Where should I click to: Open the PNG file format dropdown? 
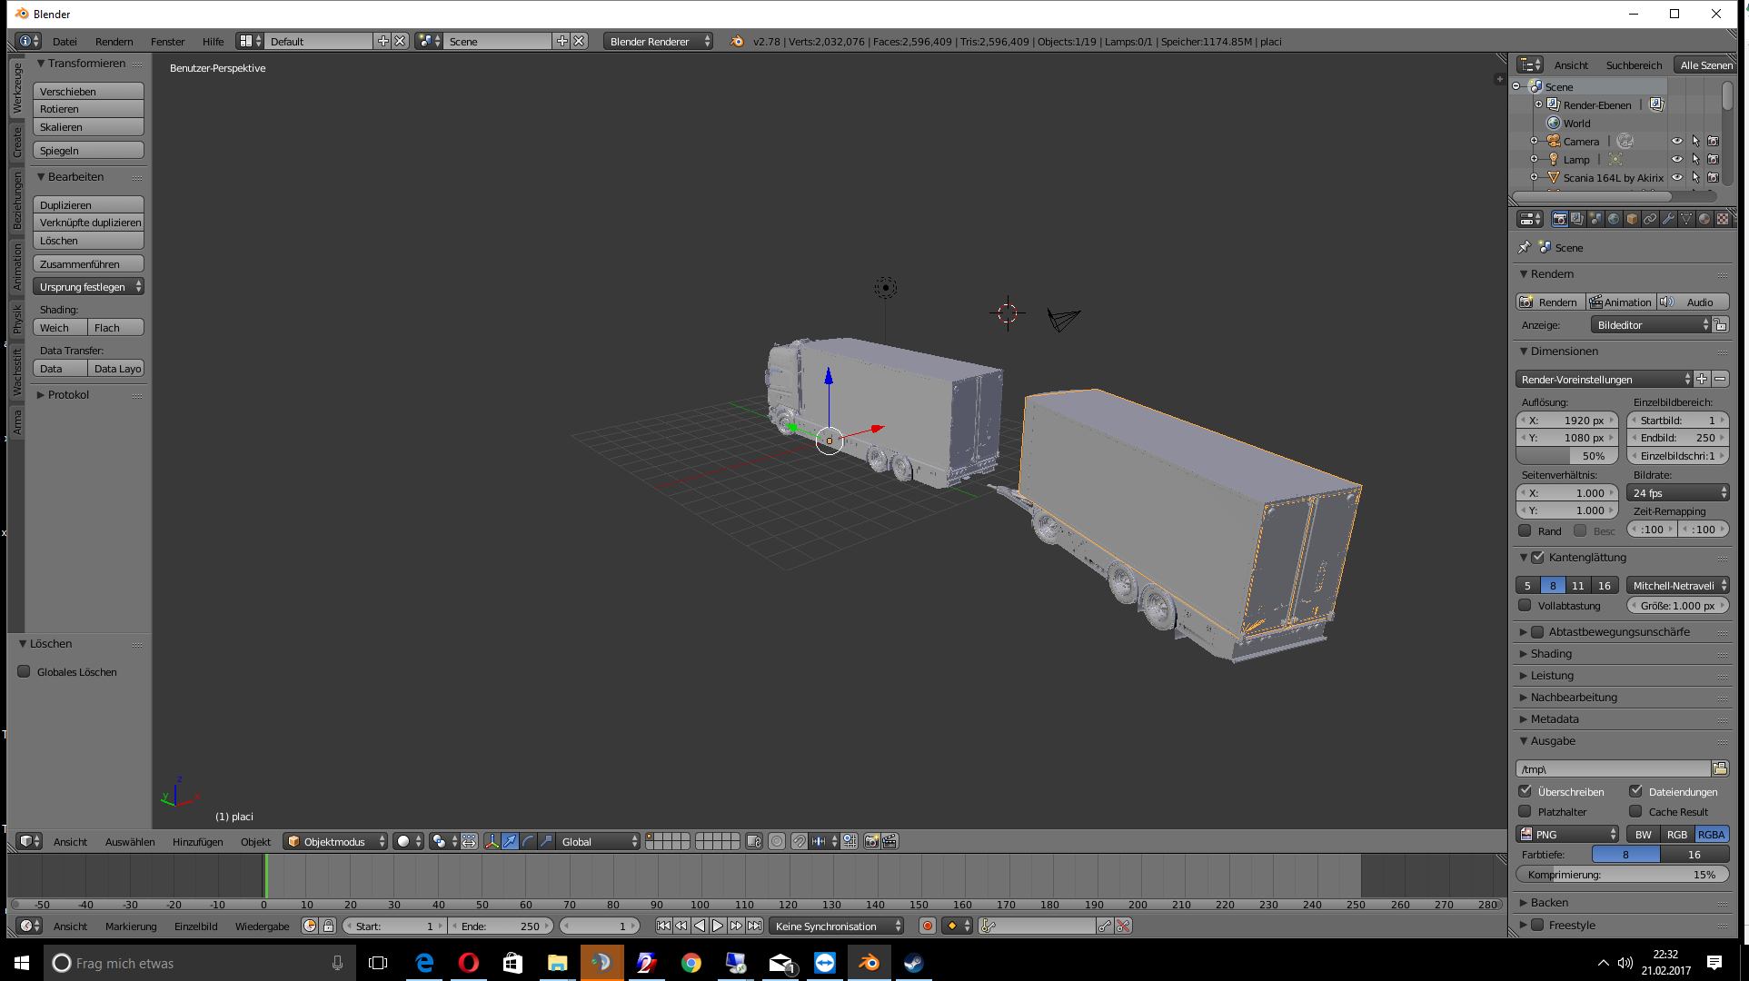coord(1567,834)
